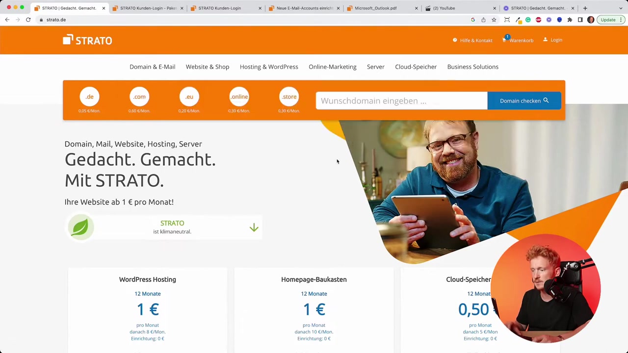Select the .eu domain circle
Image resolution: width=628 pixels, height=353 pixels.
189,97
